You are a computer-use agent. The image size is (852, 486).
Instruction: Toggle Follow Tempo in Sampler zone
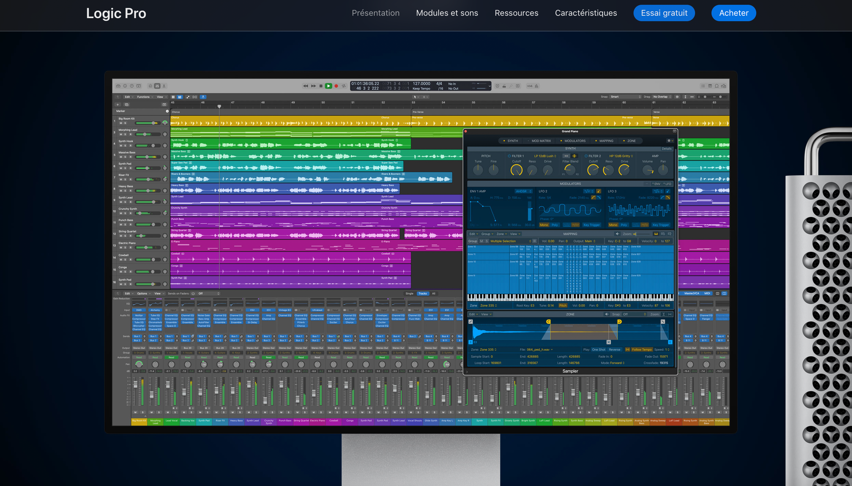(642, 350)
